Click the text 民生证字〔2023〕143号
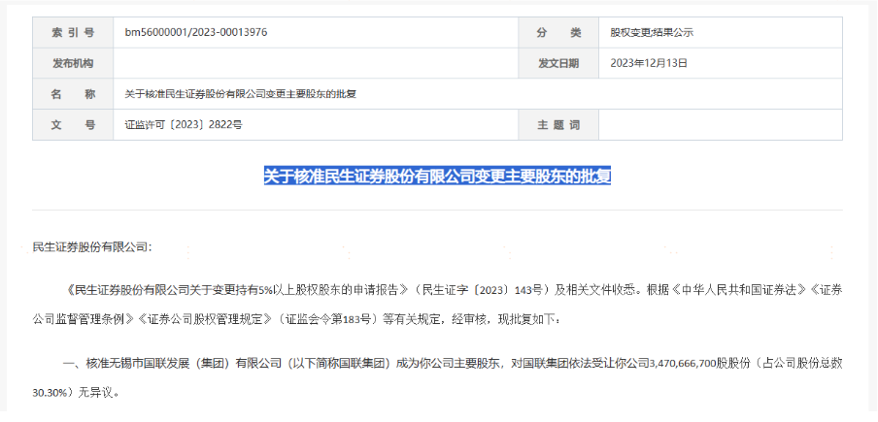Image resolution: width=878 pixels, height=422 pixels. [481, 289]
